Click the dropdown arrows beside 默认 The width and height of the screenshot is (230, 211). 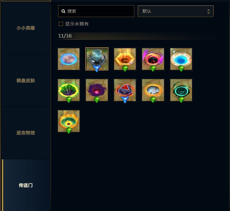pyautogui.click(x=208, y=11)
